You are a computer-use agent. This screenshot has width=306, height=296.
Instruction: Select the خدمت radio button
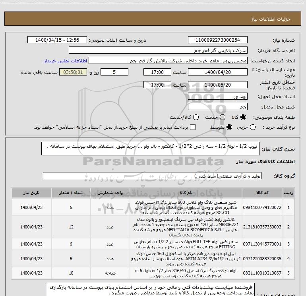(x=223, y=117)
